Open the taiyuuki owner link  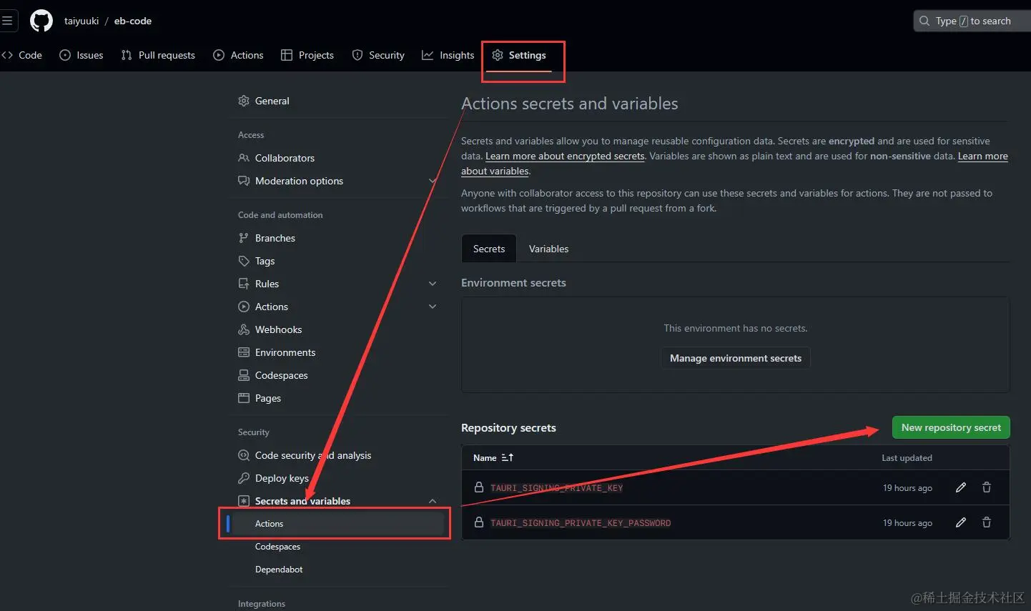coord(82,21)
